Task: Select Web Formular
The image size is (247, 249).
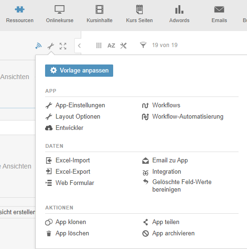Action: [x=69, y=183]
